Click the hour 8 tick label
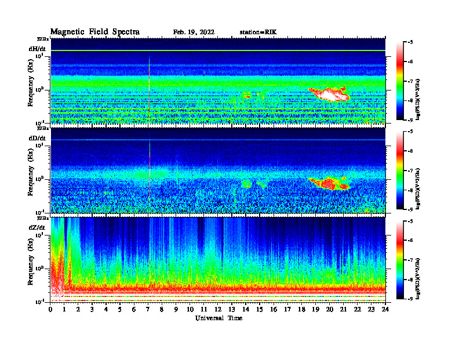 point(162,310)
